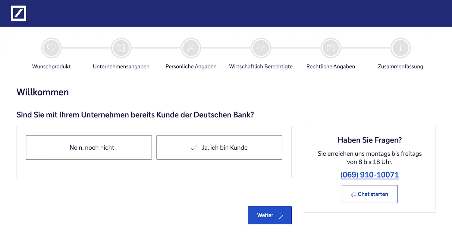Click the question about Deutsche Bank customer
Image resolution: width=452 pixels, height=236 pixels.
[x=135, y=115]
